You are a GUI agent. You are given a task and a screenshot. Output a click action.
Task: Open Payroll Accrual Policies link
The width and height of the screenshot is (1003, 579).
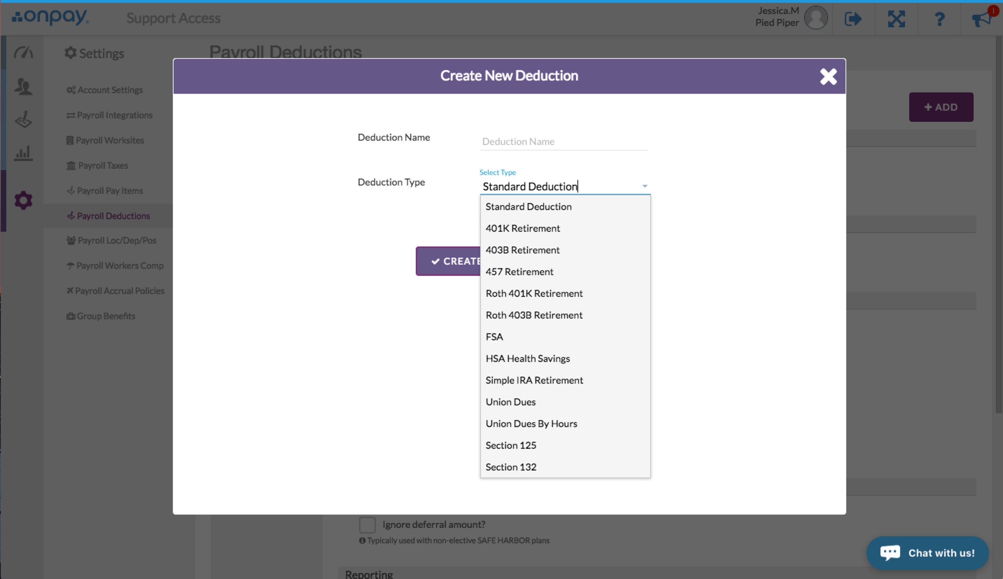[115, 291]
